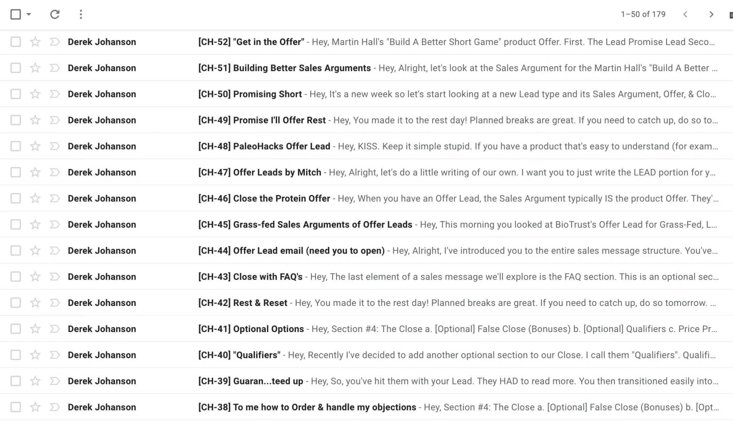733x424 pixels.
Task: Select the CH-50 Promising Short email checkbox
Action: point(16,94)
